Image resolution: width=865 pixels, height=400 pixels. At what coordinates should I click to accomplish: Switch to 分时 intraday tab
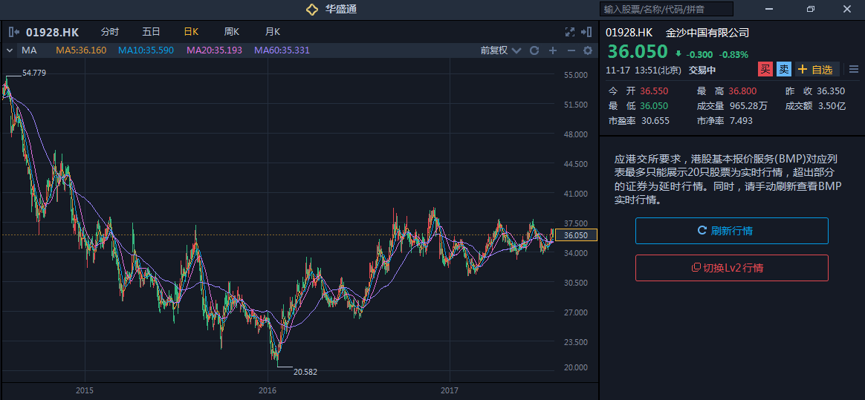coord(109,32)
